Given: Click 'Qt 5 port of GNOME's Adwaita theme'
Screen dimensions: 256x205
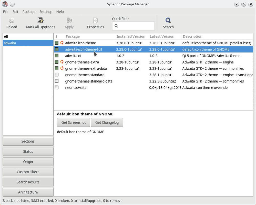Looking at the screenshot, I should pyautogui.click(x=211, y=56).
